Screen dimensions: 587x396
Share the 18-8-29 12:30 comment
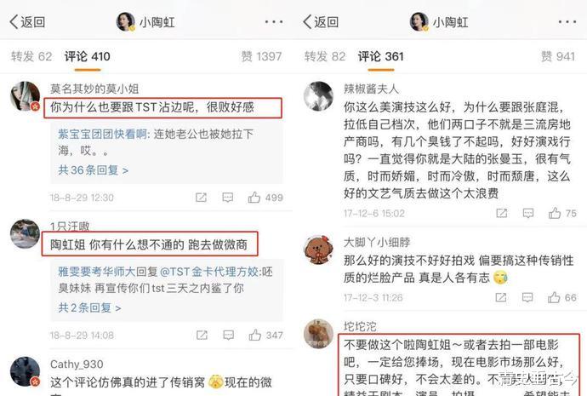click(x=201, y=198)
